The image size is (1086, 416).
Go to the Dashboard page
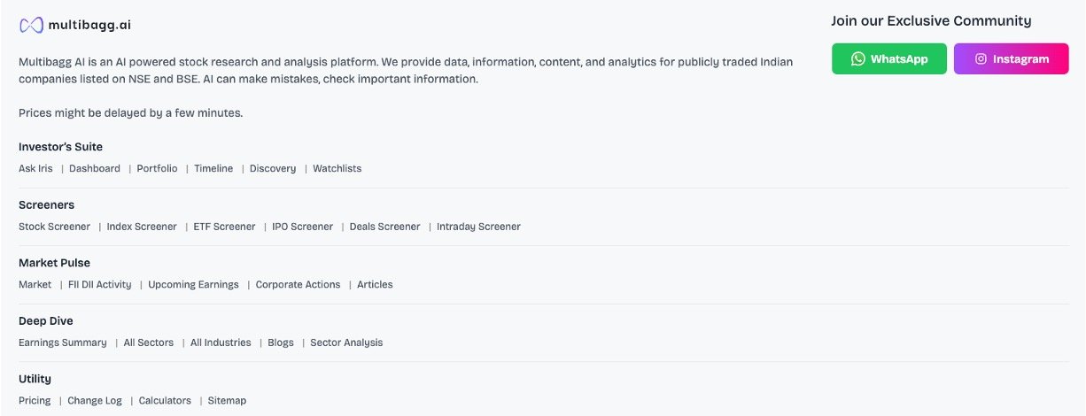point(95,168)
